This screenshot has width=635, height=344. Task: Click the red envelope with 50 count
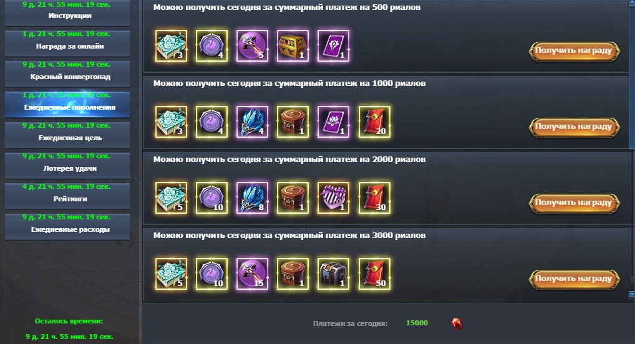click(x=375, y=274)
